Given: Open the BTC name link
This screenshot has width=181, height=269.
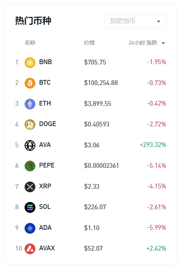Looking at the screenshot, I should click(45, 82).
